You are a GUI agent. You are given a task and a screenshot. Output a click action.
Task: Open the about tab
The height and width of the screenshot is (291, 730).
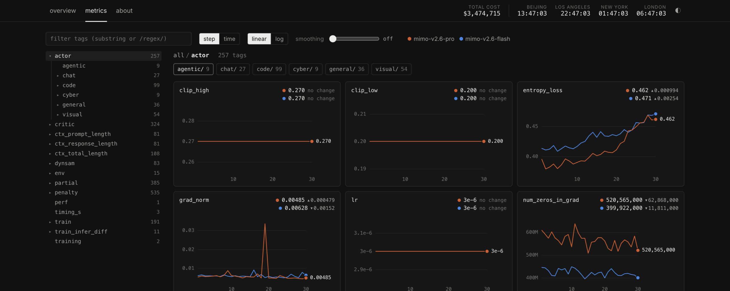[x=124, y=11]
